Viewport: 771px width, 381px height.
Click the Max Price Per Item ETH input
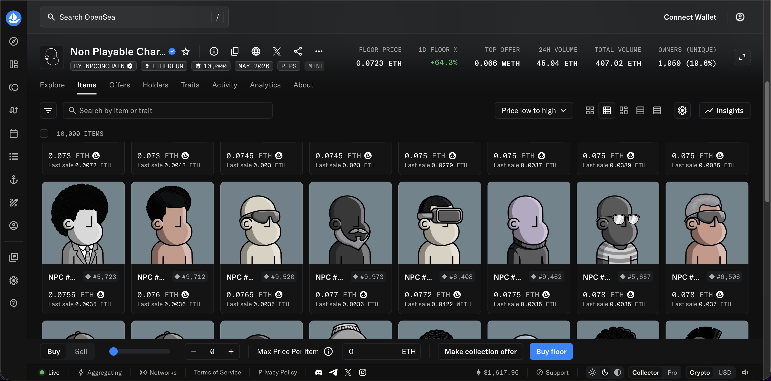pyautogui.click(x=381, y=351)
